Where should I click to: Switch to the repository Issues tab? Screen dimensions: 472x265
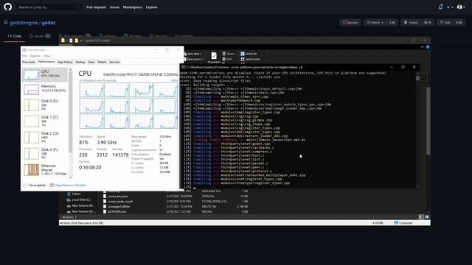[39, 36]
